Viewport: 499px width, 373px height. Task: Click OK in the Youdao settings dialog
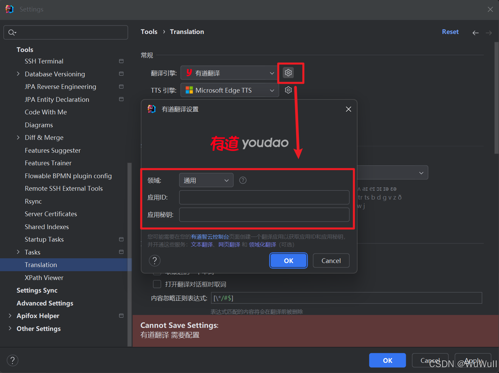[288, 261]
